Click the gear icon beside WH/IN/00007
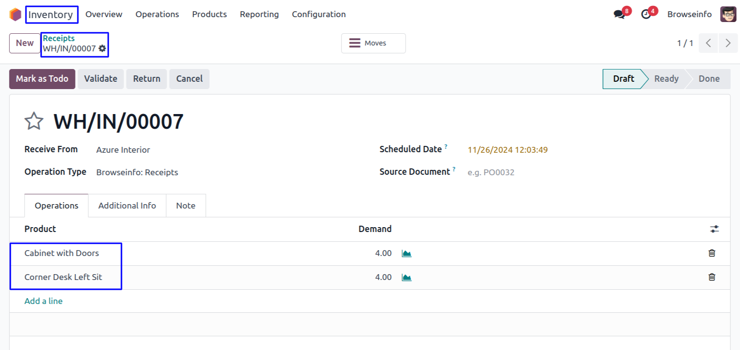Screen dimensions: 740x350 pyautogui.click(x=102, y=48)
